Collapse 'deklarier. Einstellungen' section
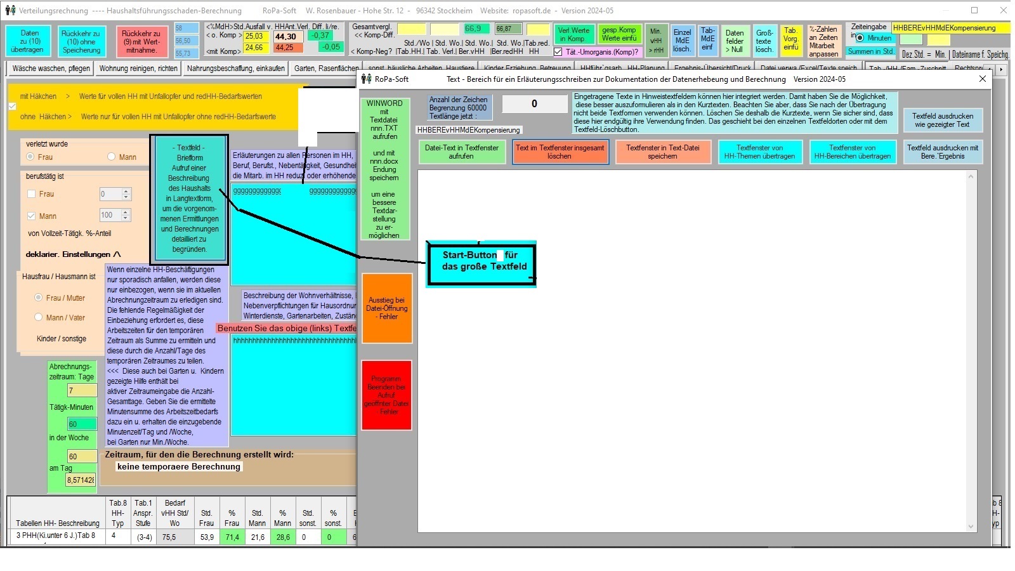Screen dimensions: 1015x571 73,254
